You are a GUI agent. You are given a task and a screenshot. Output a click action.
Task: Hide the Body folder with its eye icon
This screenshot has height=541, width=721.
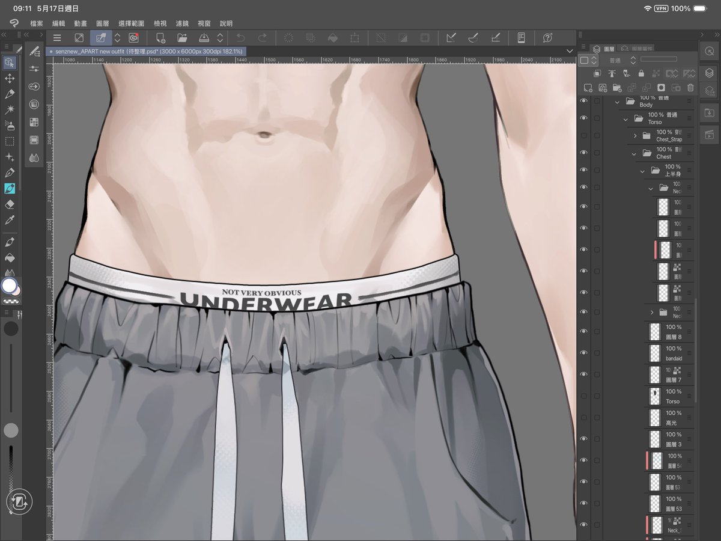(x=583, y=101)
